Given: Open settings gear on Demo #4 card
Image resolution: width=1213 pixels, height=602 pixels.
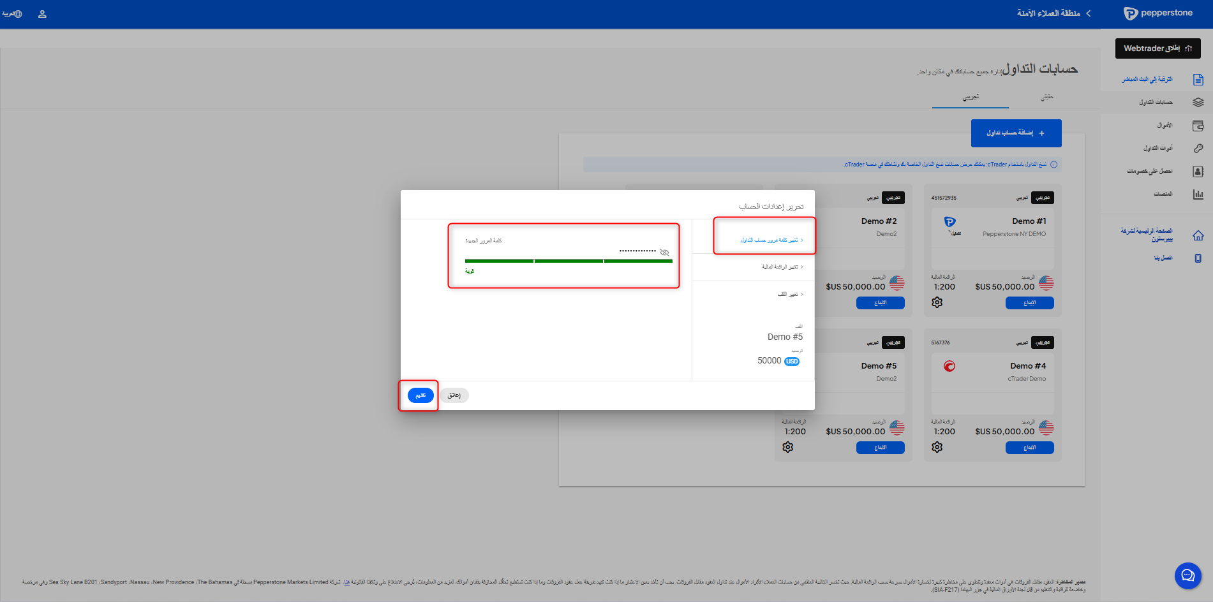Looking at the screenshot, I should coord(937,447).
